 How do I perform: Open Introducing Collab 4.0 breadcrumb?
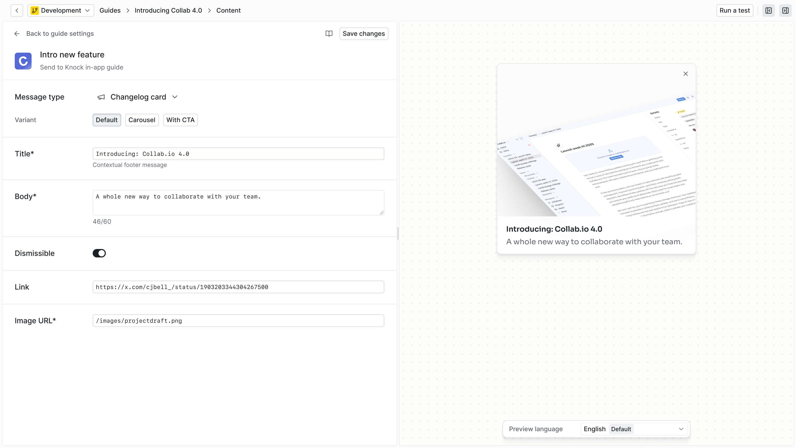click(x=168, y=11)
